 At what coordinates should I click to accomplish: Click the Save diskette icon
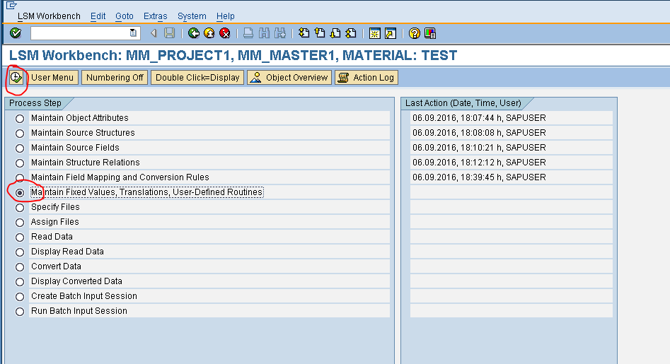coord(170,33)
